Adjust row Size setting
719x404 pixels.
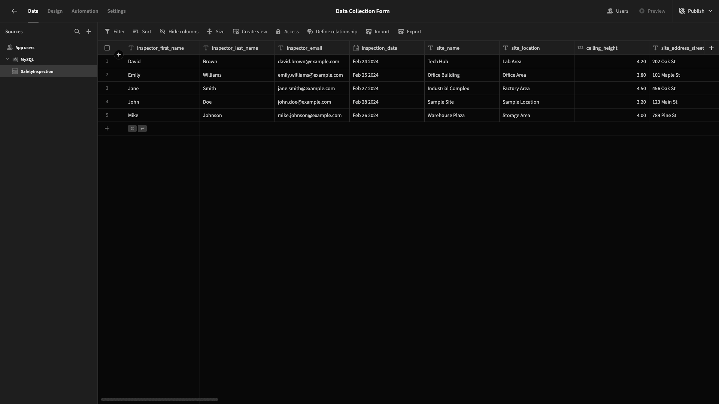pyautogui.click(x=216, y=32)
